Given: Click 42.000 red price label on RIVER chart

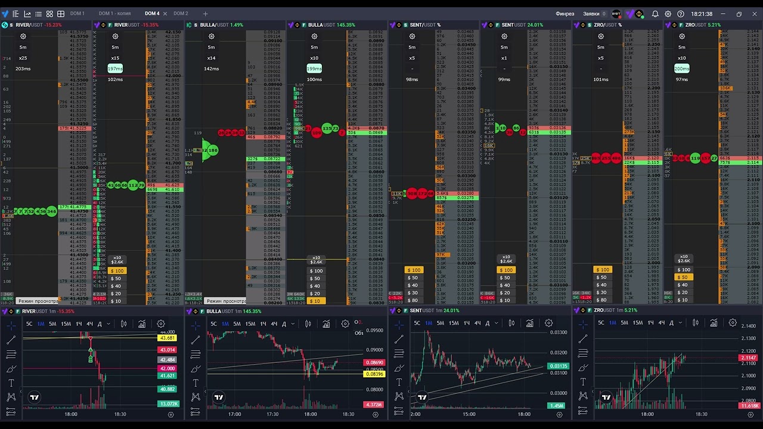Looking at the screenshot, I should 167,369.
